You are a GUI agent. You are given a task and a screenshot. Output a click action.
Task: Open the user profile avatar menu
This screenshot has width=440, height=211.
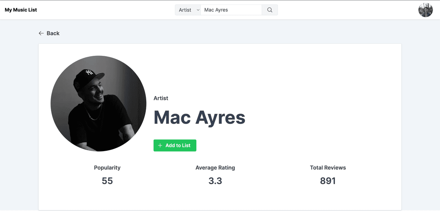[425, 10]
